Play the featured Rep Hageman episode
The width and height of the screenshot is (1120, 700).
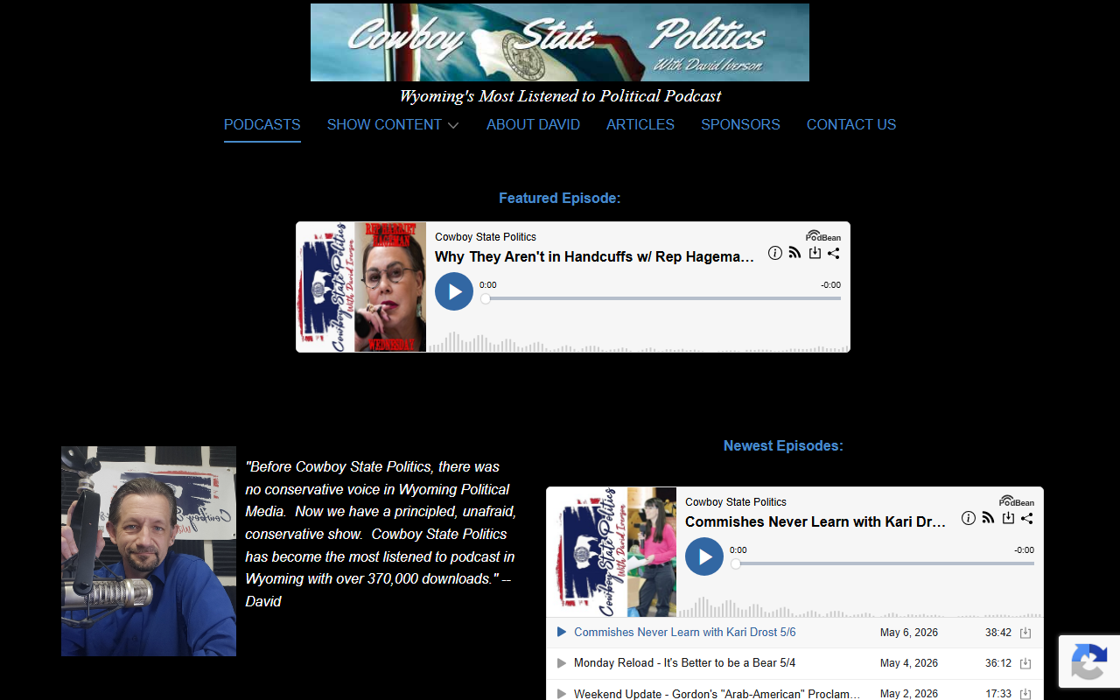click(454, 291)
